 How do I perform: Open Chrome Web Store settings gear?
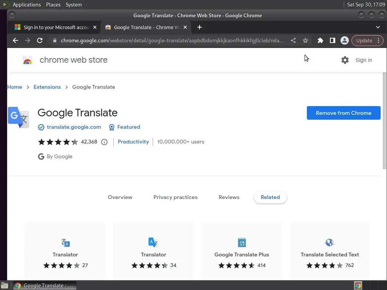(345, 60)
